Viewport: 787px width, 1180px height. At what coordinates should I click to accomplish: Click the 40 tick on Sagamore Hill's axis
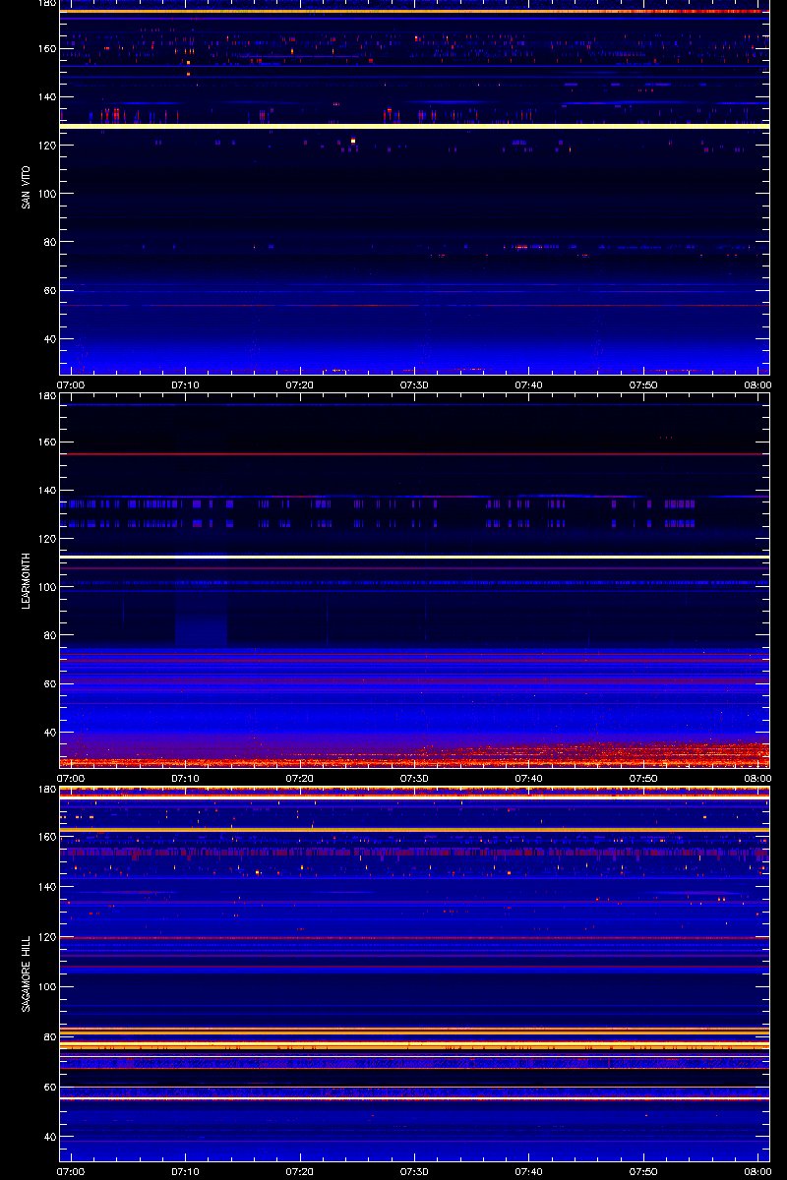coord(50,1137)
